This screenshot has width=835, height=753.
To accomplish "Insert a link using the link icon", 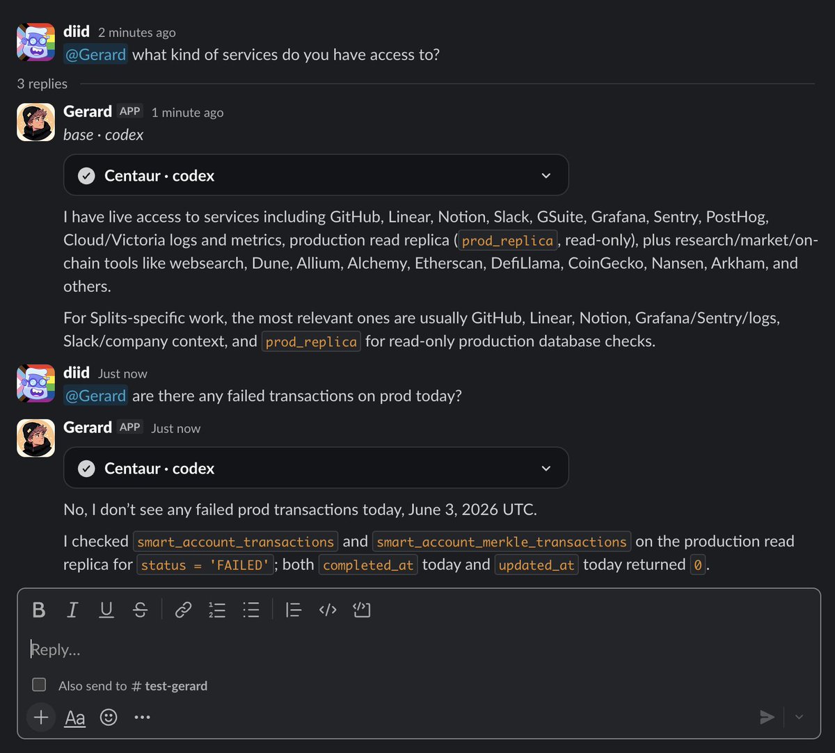I will coord(183,610).
